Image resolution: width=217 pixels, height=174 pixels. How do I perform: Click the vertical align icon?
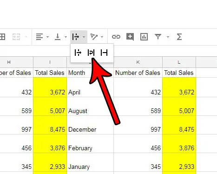click(58, 37)
